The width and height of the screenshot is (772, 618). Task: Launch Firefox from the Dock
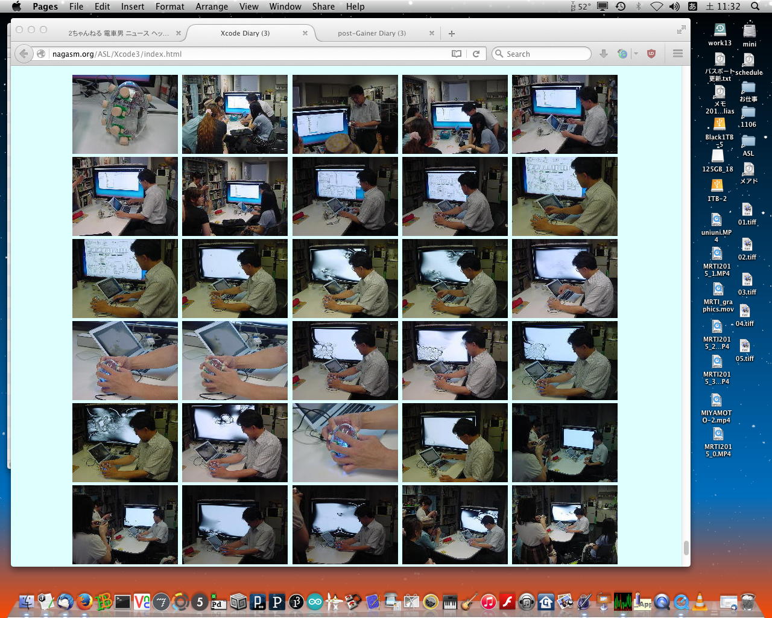click(x=84, y=601)
